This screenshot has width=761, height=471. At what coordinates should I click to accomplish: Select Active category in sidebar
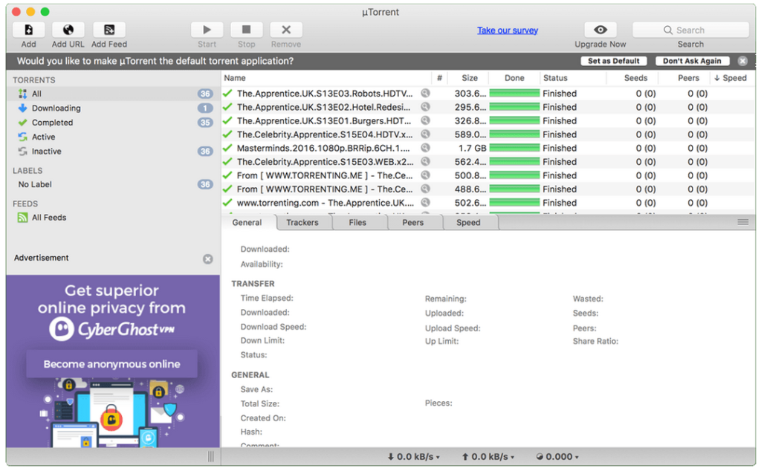point(114,137)
